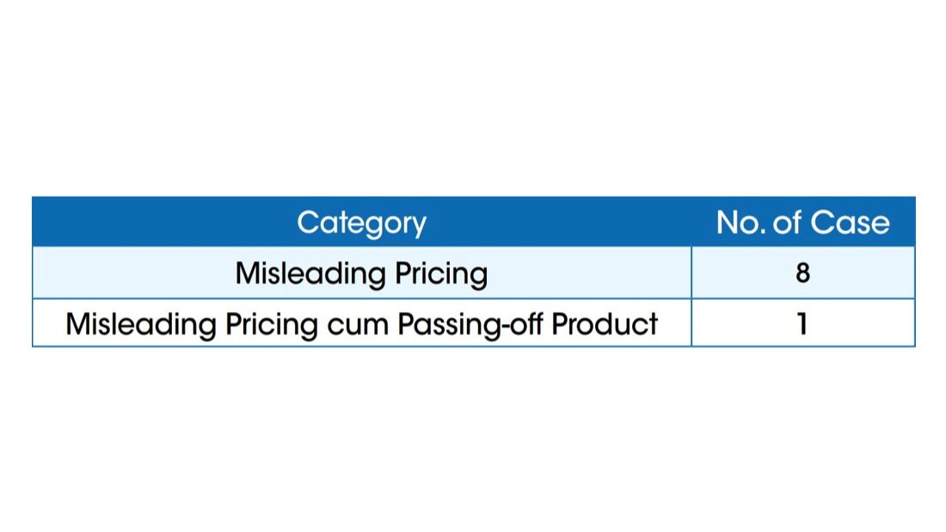Click the letter "P" starting "Product"
The height and width of the screenshot is (532, 946).
point(560,324)
